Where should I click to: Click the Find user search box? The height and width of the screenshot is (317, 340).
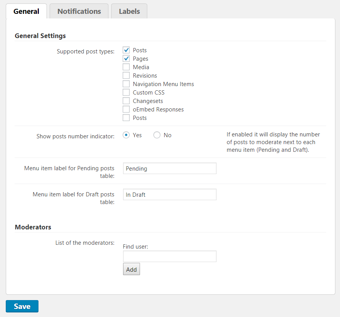coord(170,256)
